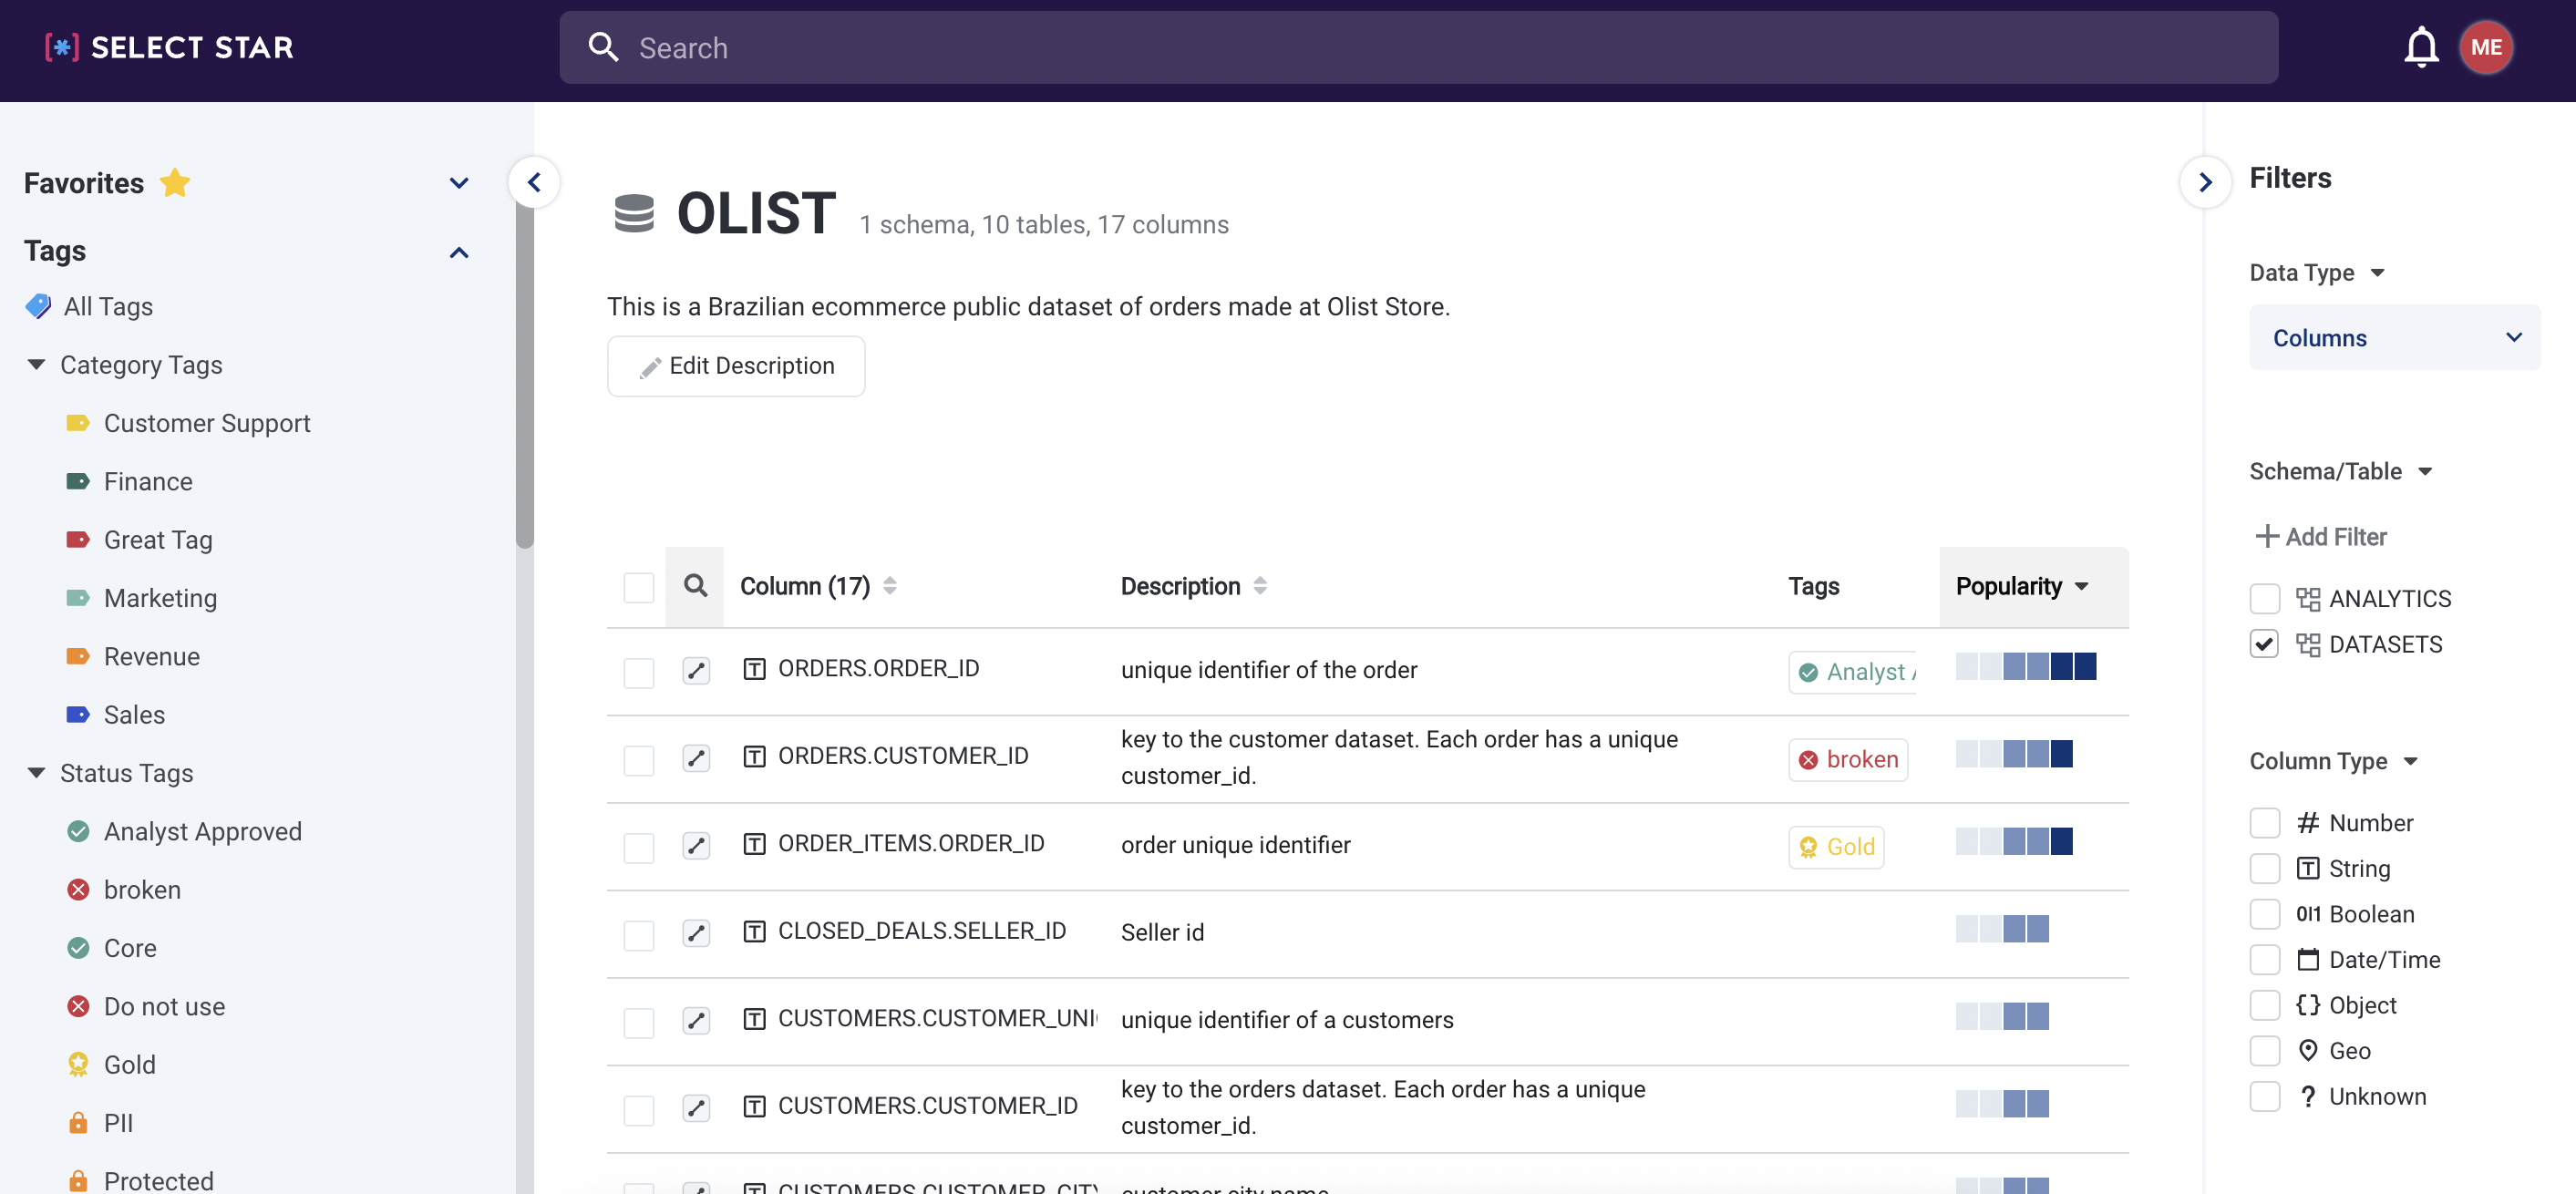Click Add Filter link
2576x1194 pixels.
(x=2320, y=537)
